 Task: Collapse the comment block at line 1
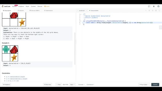(81, 14)
